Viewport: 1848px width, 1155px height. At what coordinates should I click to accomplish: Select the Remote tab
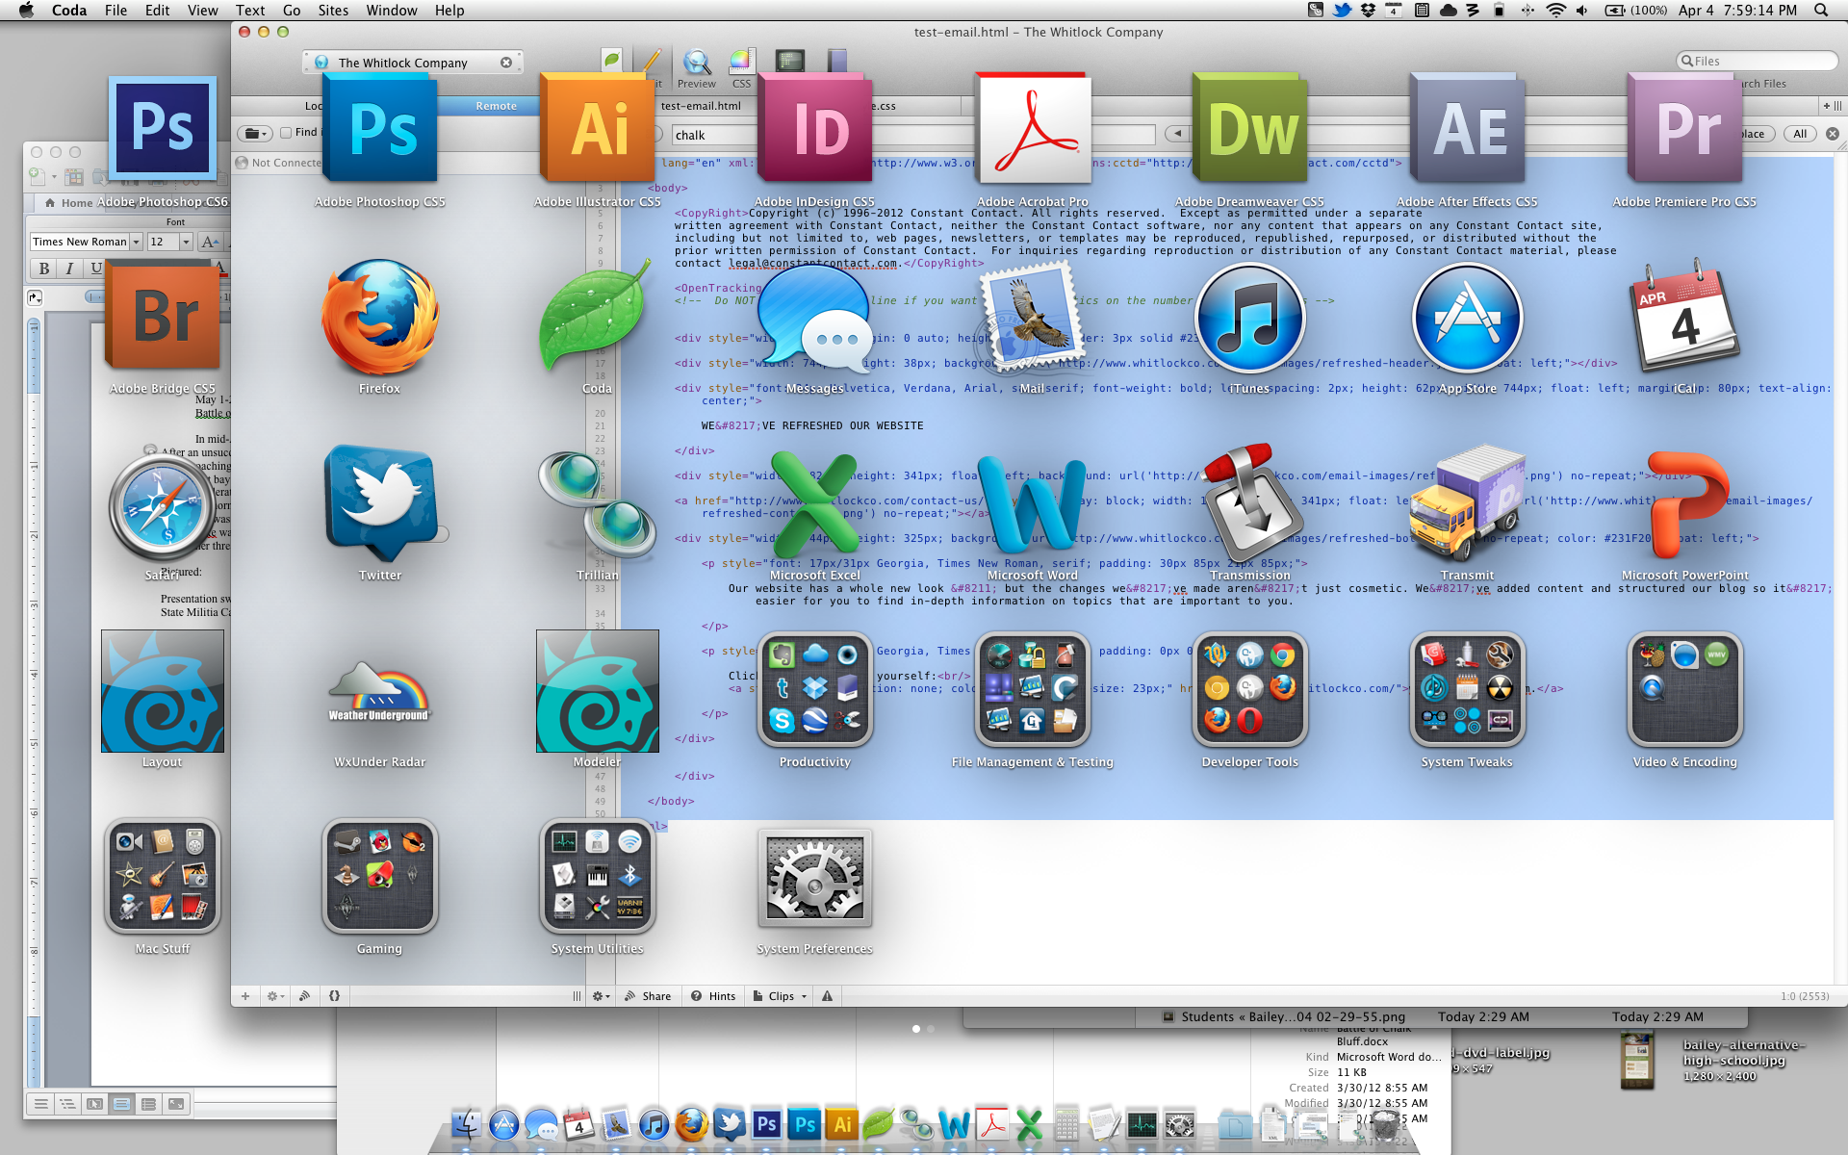pos(496,106)
